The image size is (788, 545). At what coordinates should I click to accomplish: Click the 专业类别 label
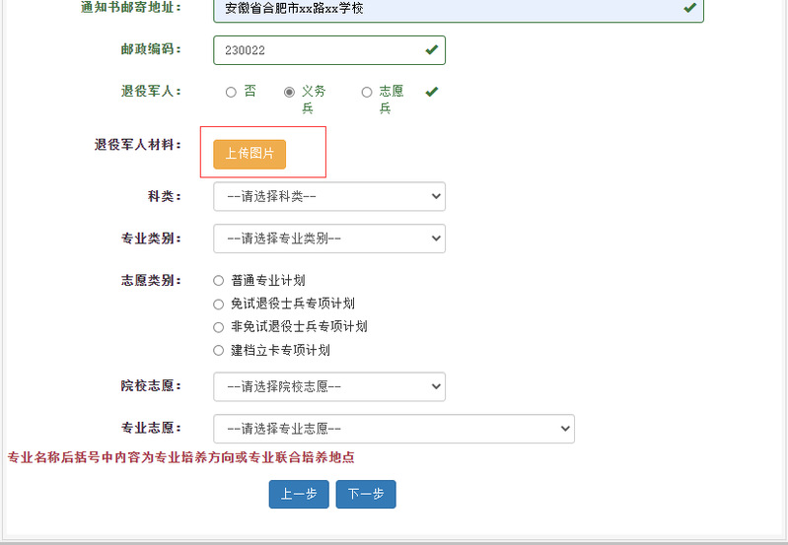pos(151,238)
